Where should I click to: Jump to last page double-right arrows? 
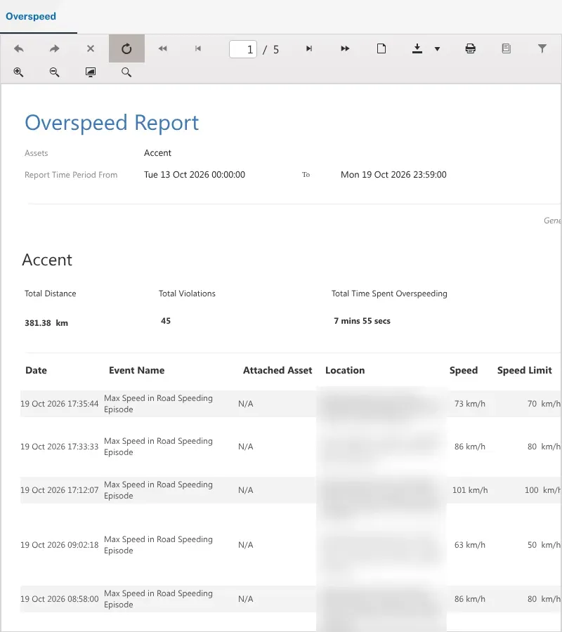pyautogui.click(x=345, y=48)
